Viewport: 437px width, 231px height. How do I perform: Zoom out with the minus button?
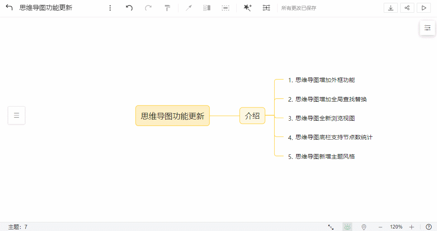(x=380, y=227)
